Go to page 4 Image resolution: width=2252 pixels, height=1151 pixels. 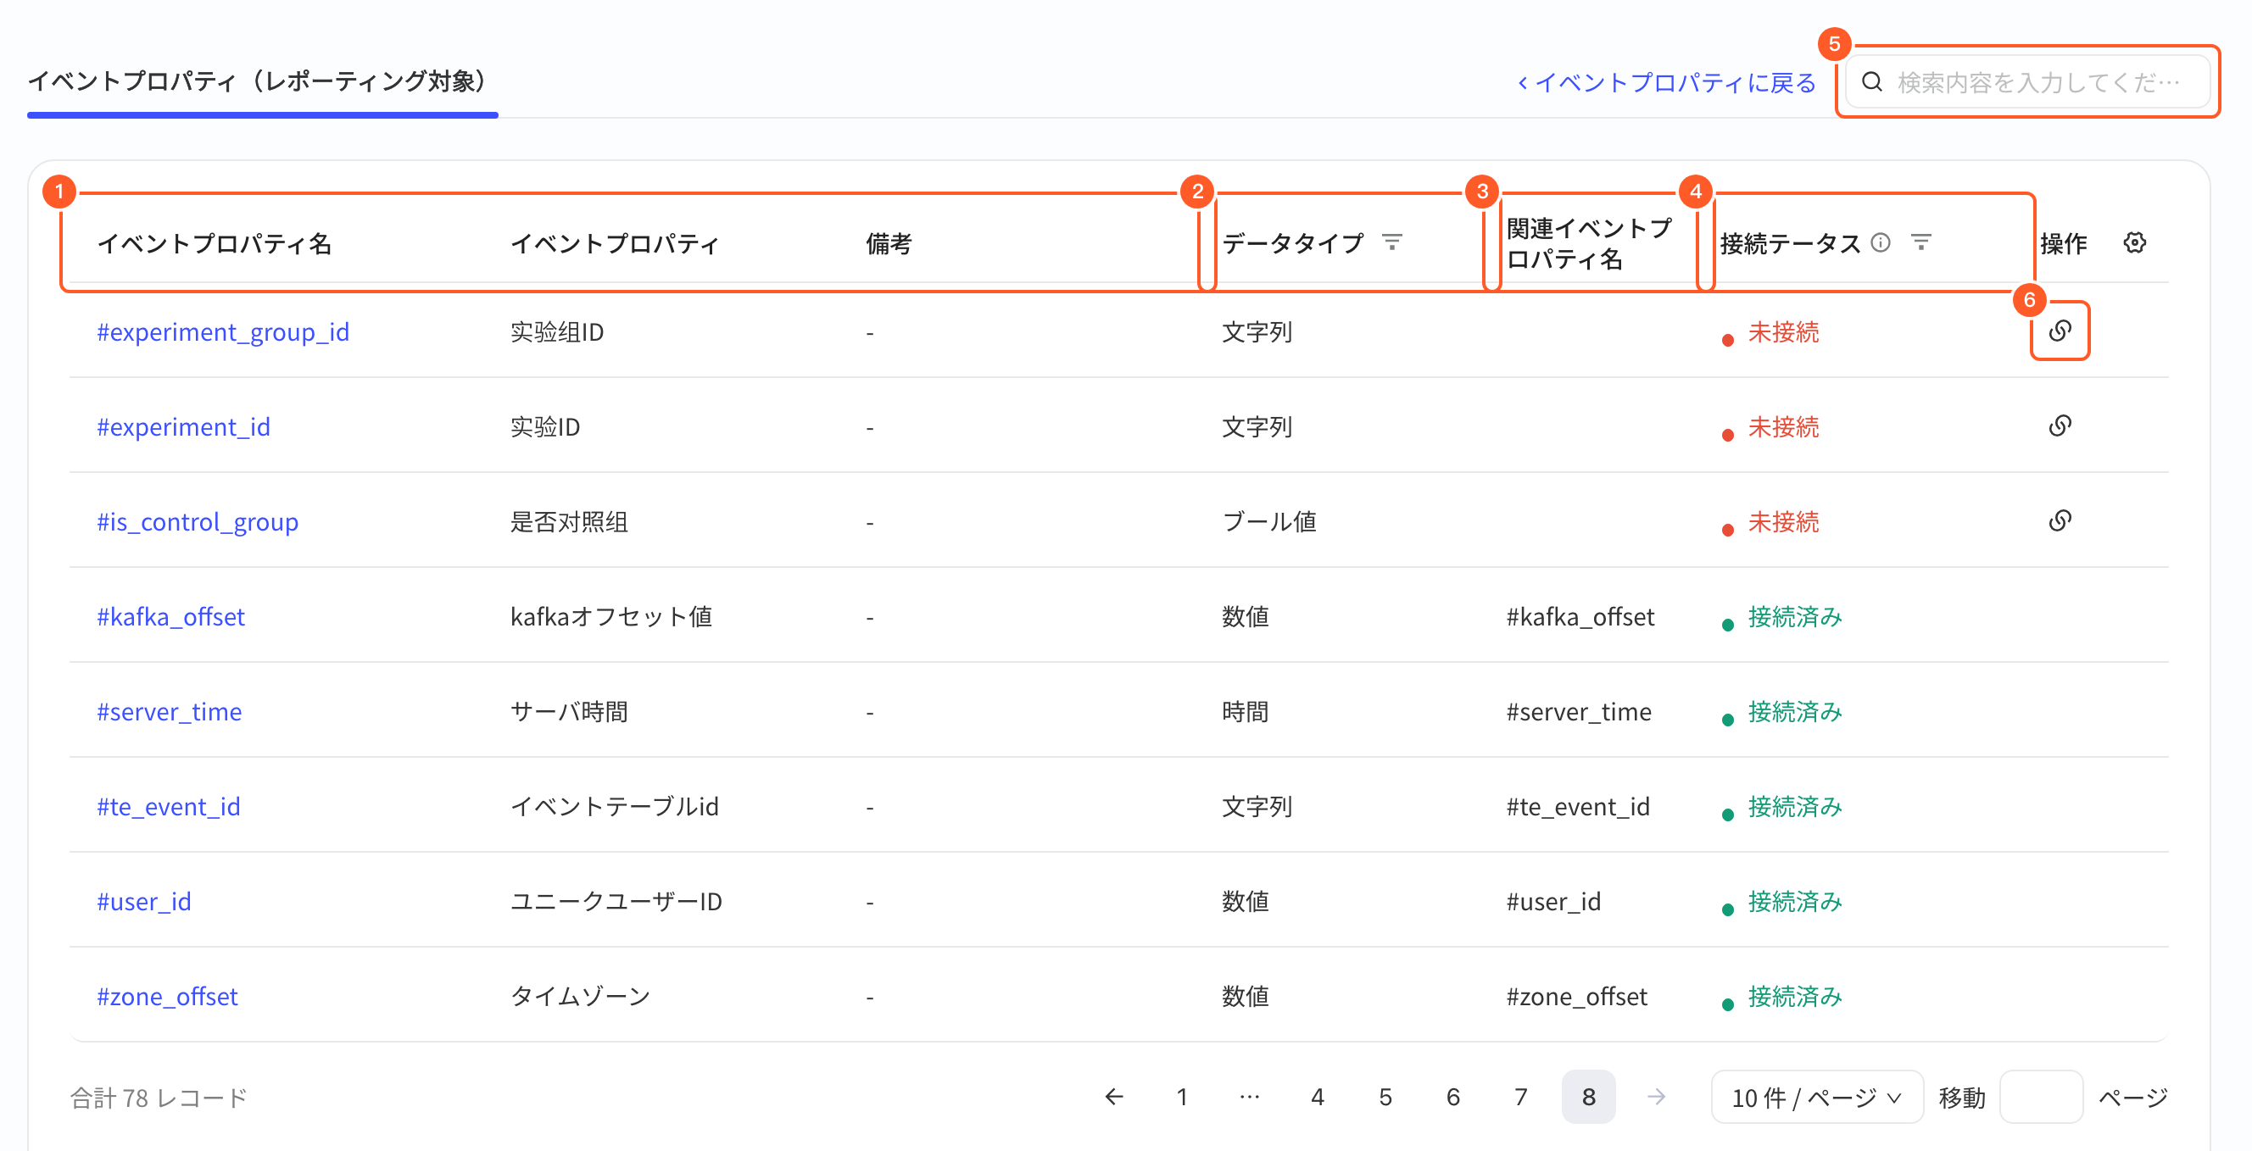click(1318, 1096)
